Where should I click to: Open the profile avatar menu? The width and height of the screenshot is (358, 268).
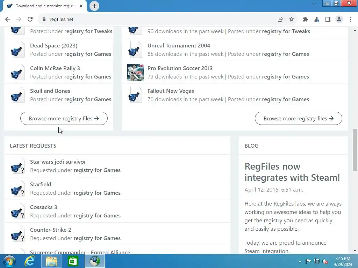point(339,20)
